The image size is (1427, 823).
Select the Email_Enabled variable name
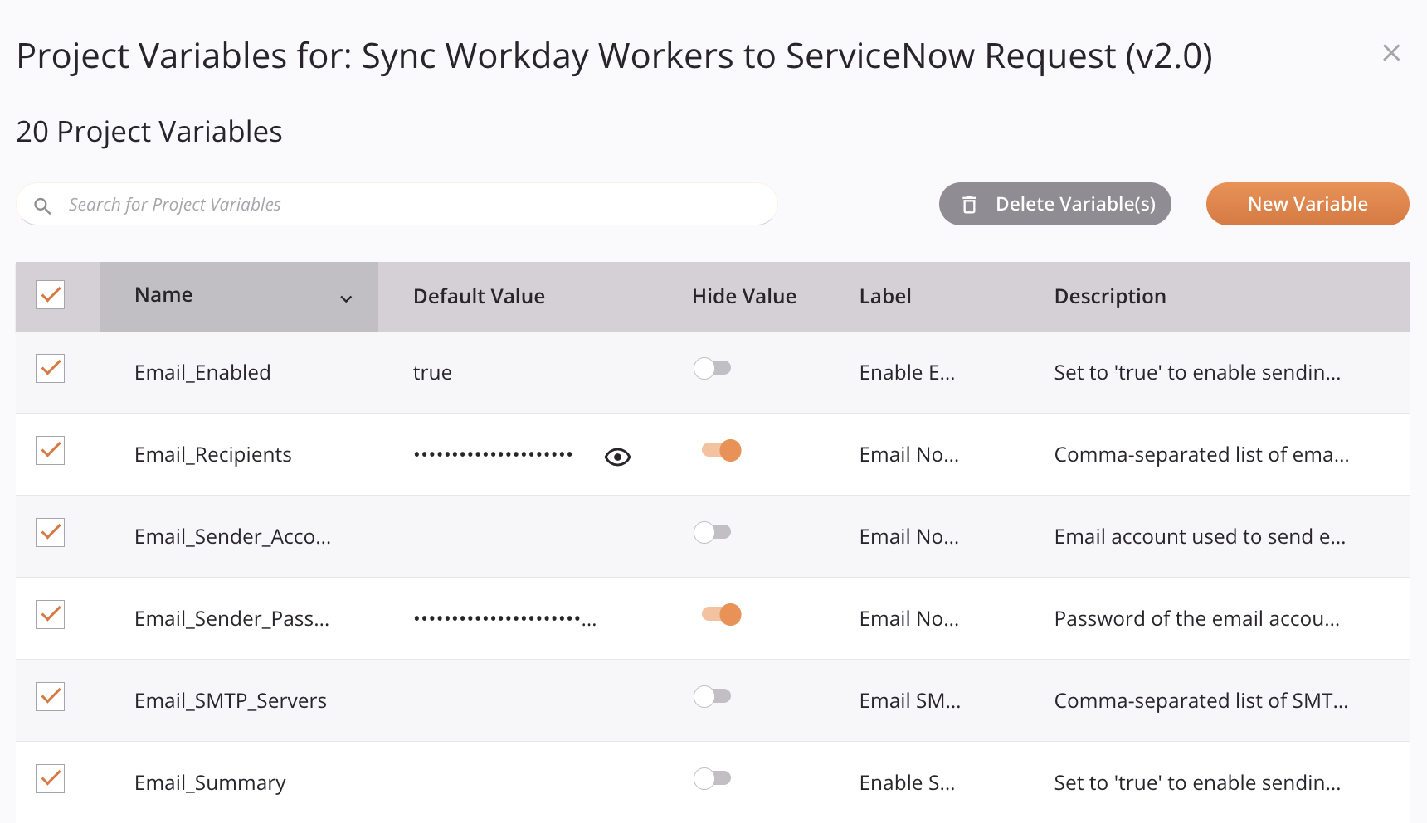click(x=202, y=372)
